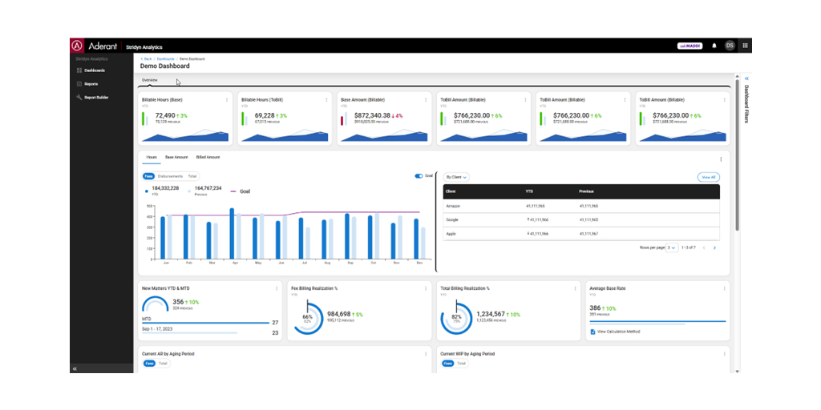Click the Ask MADDI button
This screenshot has height=410, width=821.
click(x=690, y=46)
